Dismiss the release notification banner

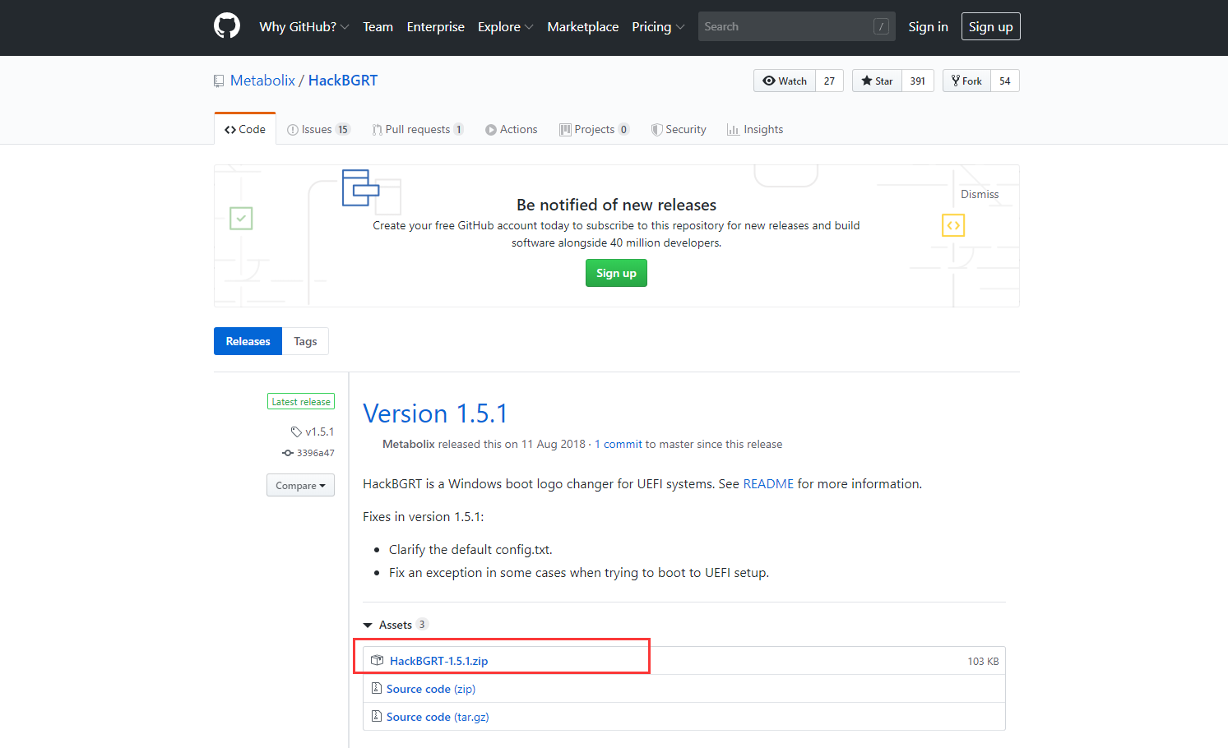[980, 194]
